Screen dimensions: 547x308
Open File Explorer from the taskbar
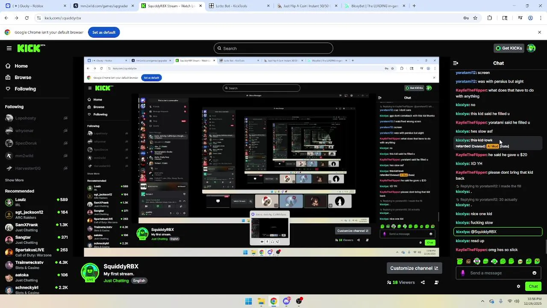coord(261,301)
